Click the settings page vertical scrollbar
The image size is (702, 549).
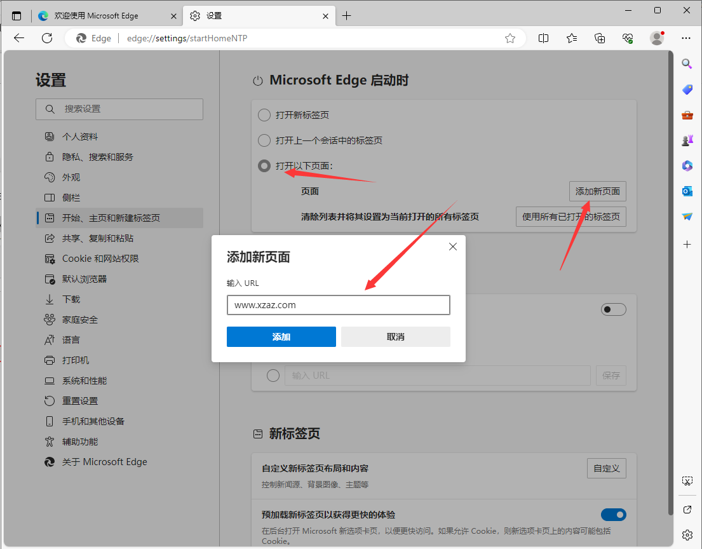click(x=670, y=282)
